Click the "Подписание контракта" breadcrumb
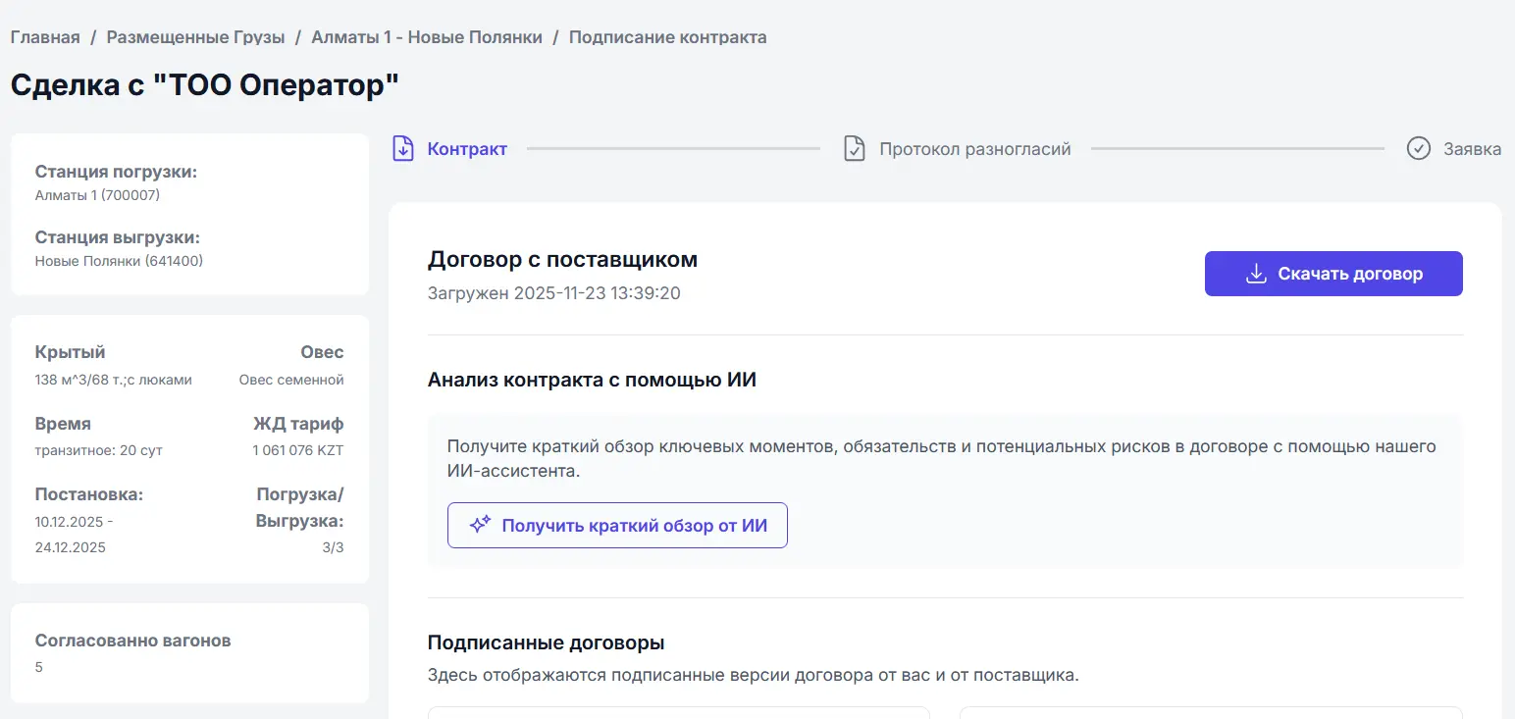This screenshot has width=1515, height=719. coord(667,36)
